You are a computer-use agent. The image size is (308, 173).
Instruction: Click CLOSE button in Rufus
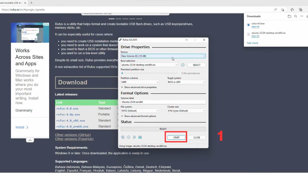[197, 137]
